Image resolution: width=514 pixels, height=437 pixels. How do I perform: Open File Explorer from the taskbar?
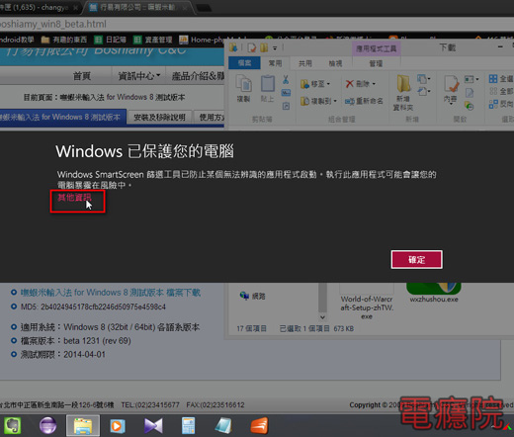click(x=83, y=426)
